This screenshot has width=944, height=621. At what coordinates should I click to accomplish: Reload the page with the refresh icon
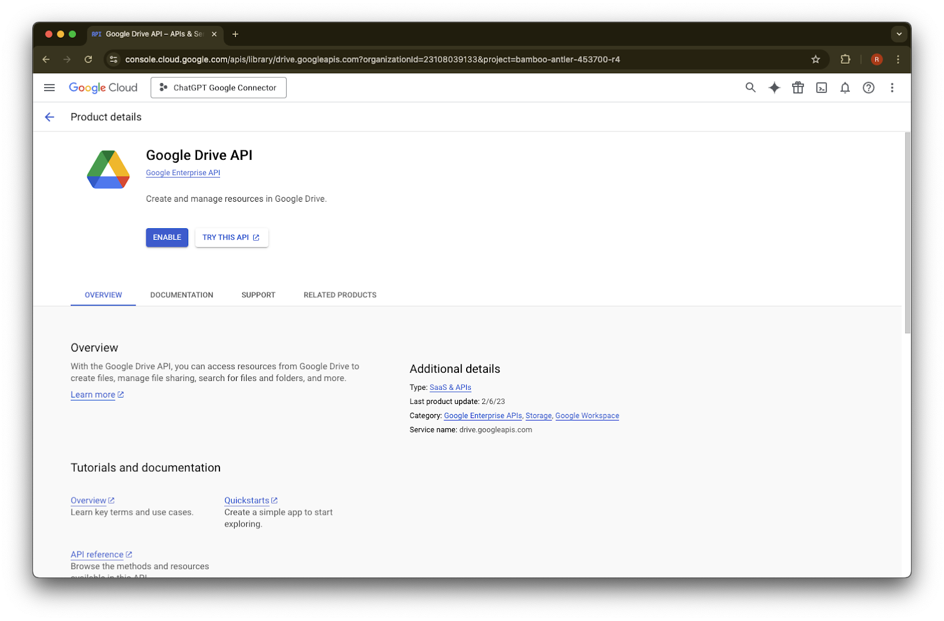pyautogui.click(x=88, y=60)
